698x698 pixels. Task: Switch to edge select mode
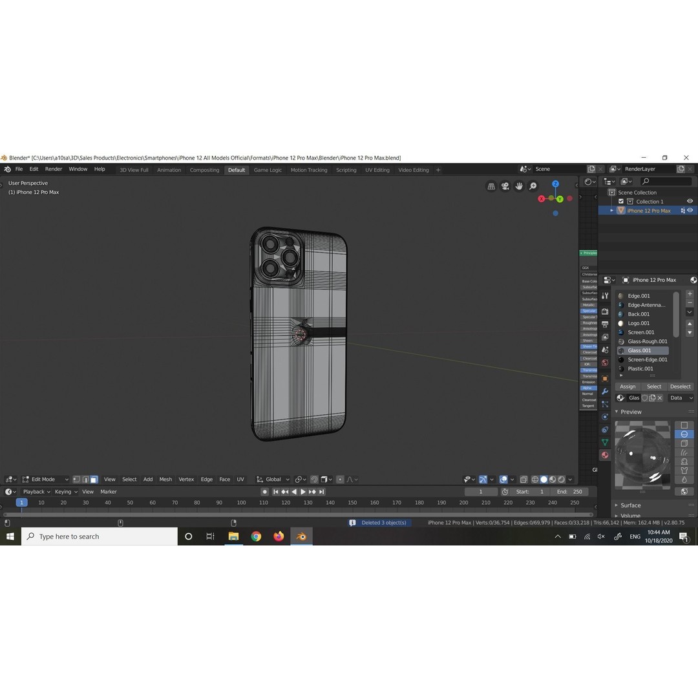[x=85, y=480]
